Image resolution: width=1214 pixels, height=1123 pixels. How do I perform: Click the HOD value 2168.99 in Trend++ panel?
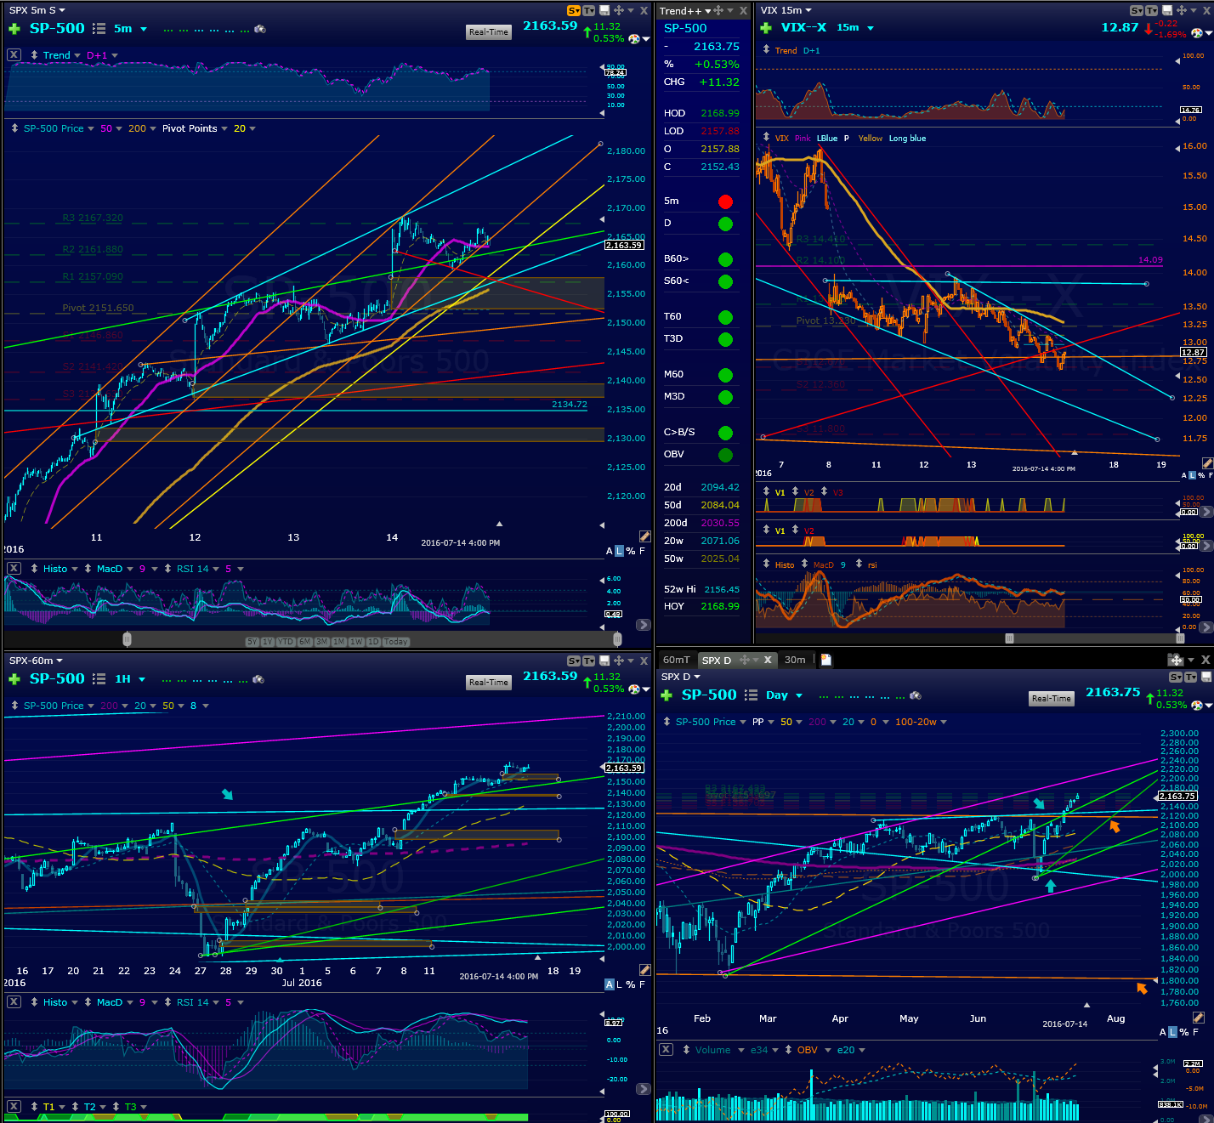click(x=720, y=113)
